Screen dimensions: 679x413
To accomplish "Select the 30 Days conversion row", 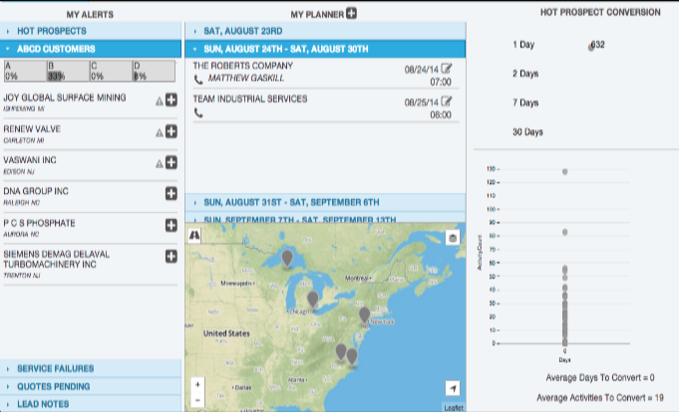I will click(x=527, y=132).
